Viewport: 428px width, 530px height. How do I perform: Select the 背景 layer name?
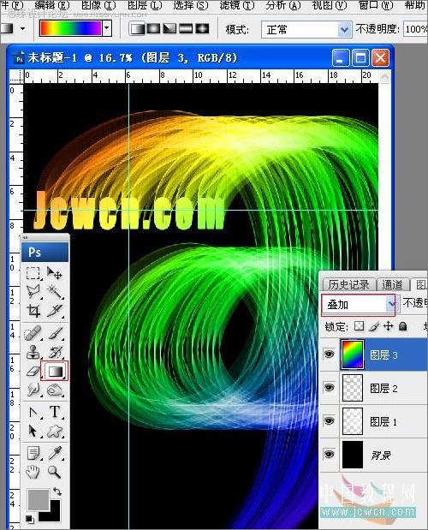381,455
